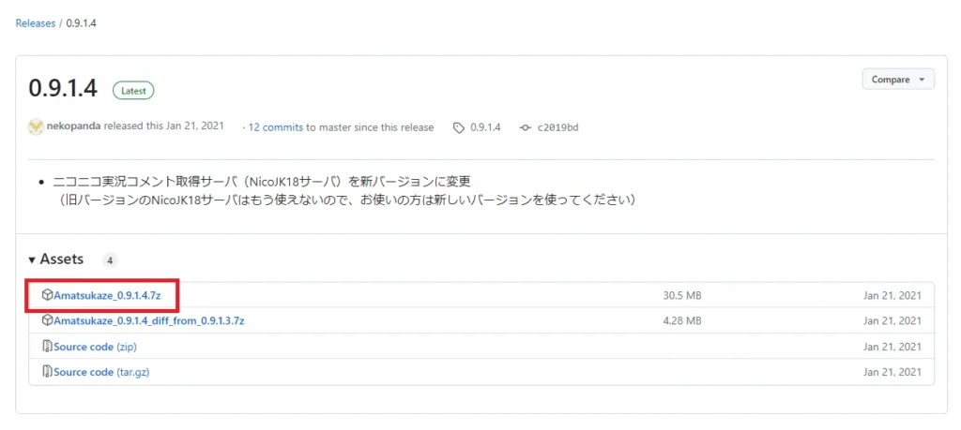Click the package icon for Amatsukaze_0.9.1.4.7z
This screenshot has height=430, width=961.
click(47, 295)
